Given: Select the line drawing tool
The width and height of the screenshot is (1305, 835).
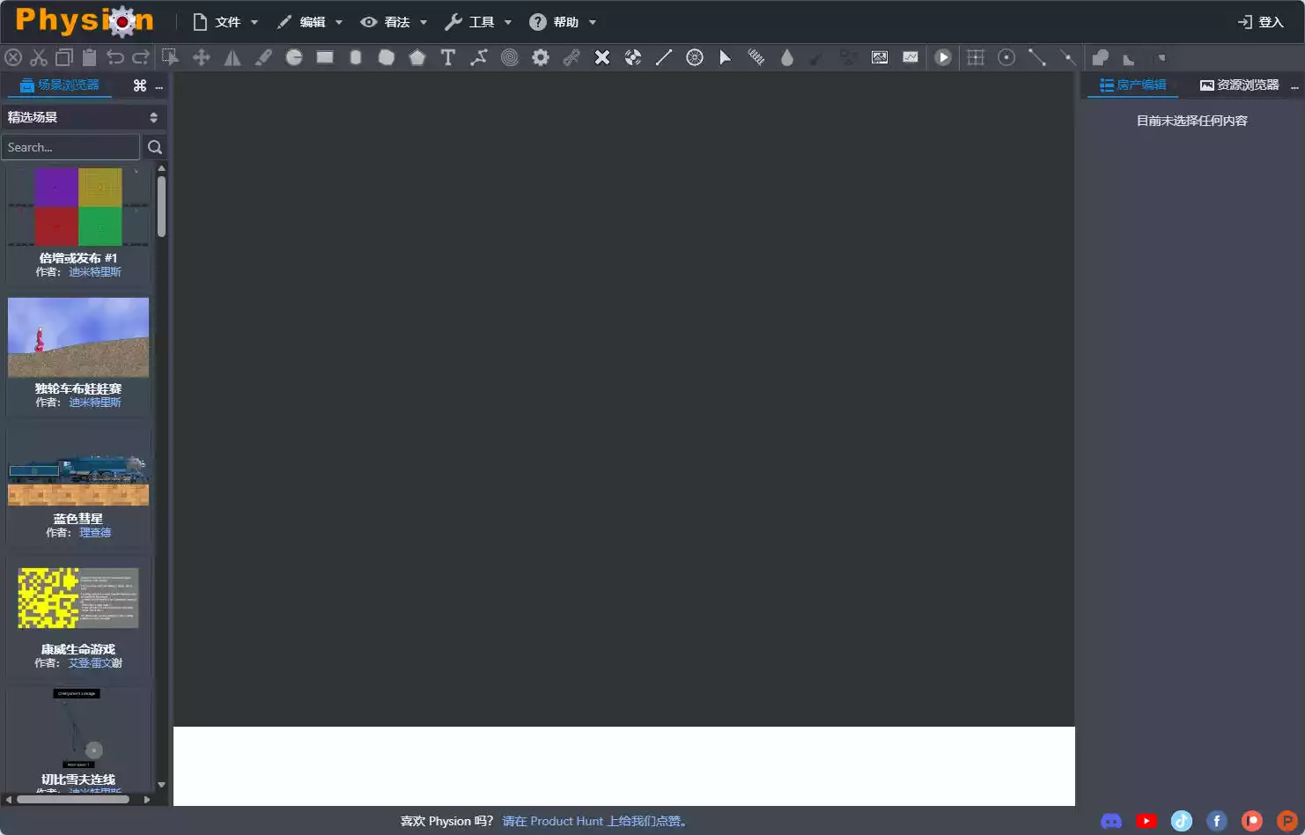Looking at the screenshot, I should (x=664, y=57).
